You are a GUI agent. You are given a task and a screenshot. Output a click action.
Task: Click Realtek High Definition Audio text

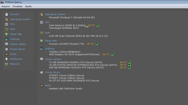66,89
